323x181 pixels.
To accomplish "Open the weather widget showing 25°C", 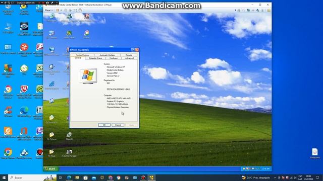I will [256, 177].
